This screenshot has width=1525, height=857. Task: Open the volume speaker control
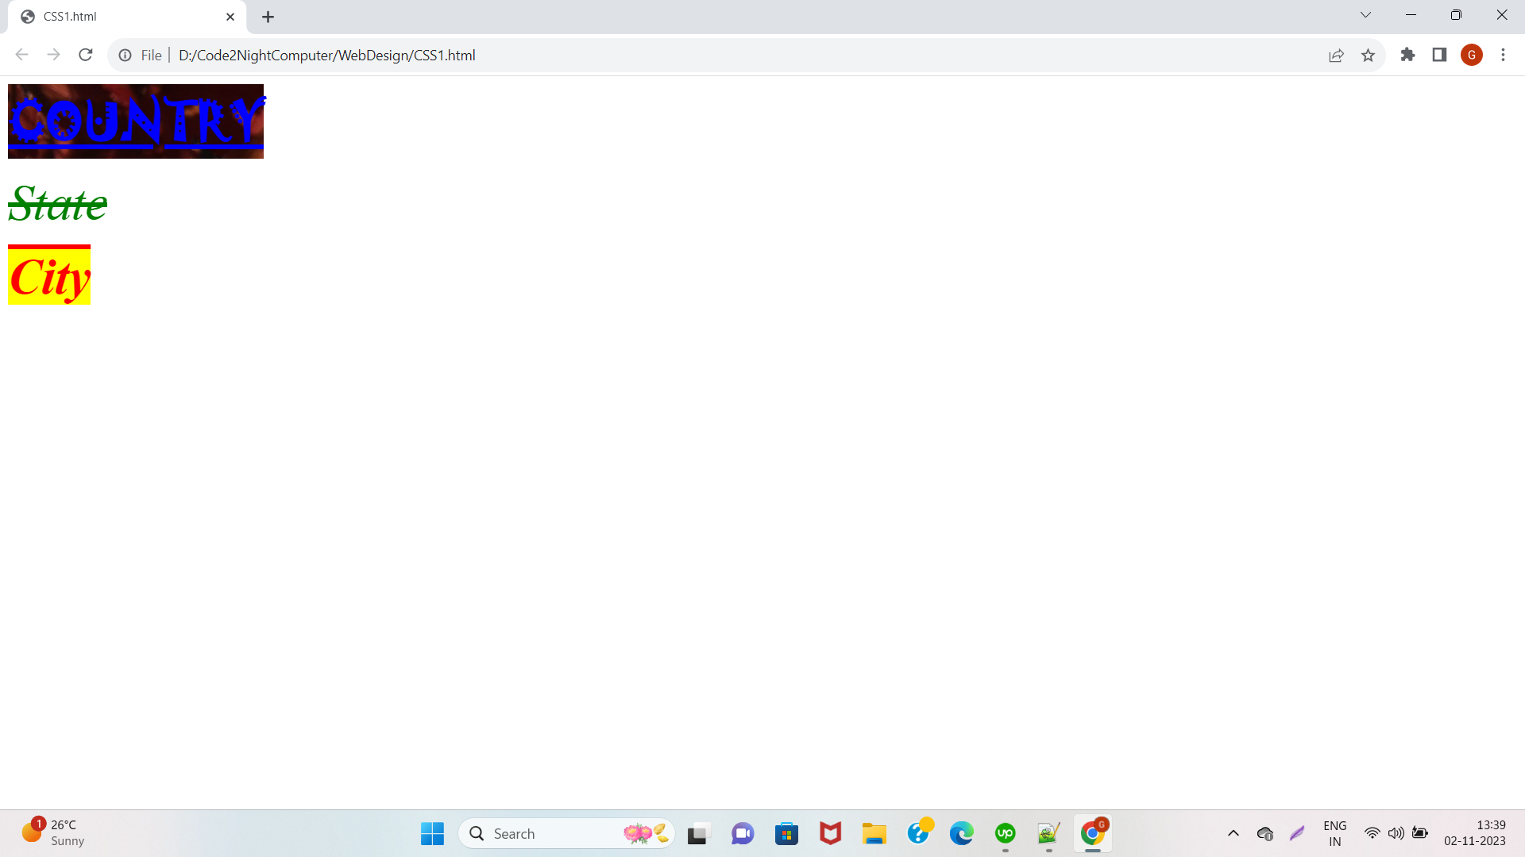coord(1396,833)
